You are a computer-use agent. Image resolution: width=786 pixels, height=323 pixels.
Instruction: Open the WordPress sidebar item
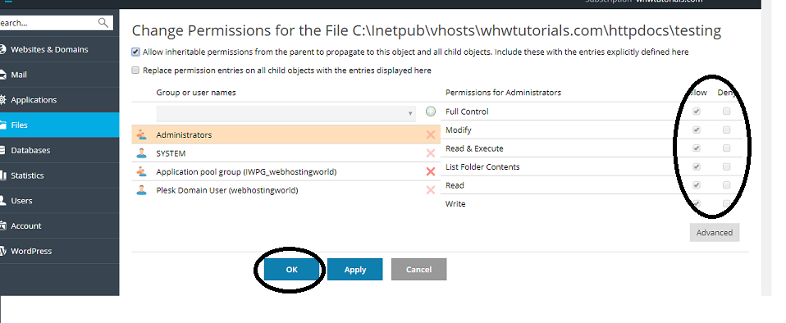pos(31,251)
